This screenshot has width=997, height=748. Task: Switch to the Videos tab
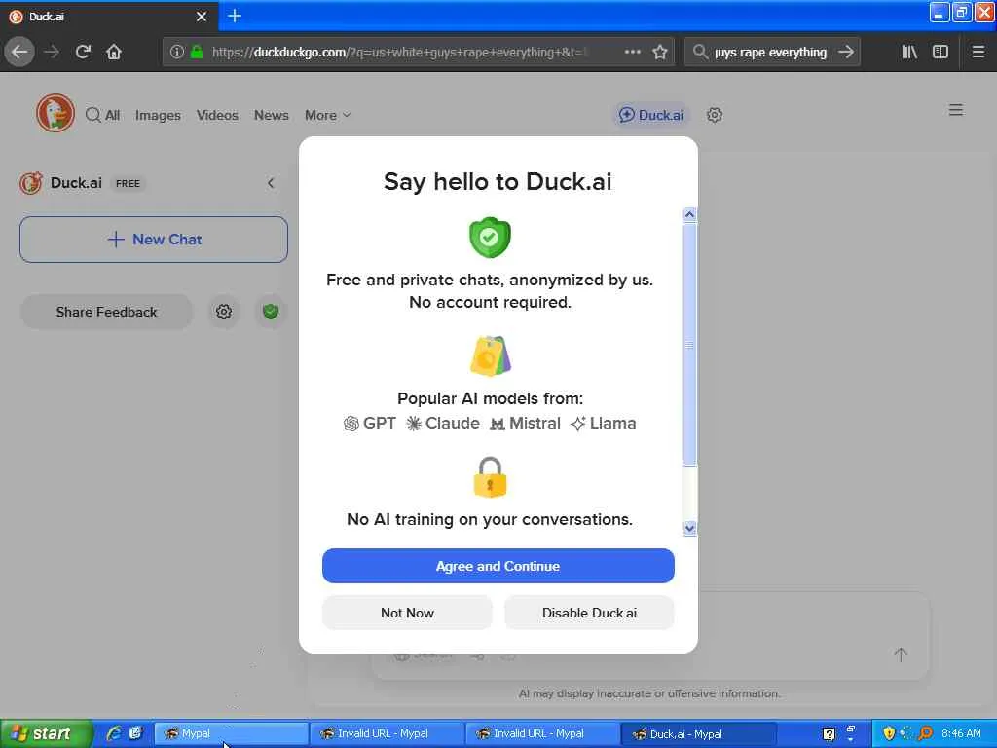point(217,115)
